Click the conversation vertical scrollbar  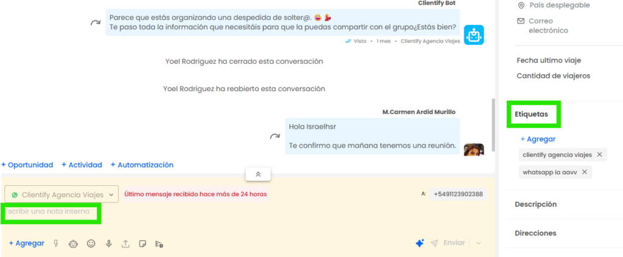[x=493, y=124]
